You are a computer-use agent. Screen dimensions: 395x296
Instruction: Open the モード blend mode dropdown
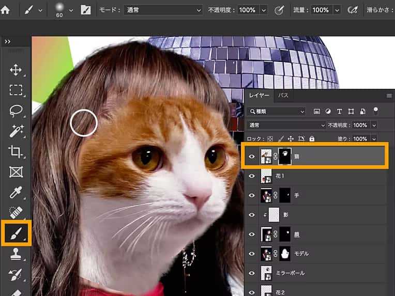163,10
